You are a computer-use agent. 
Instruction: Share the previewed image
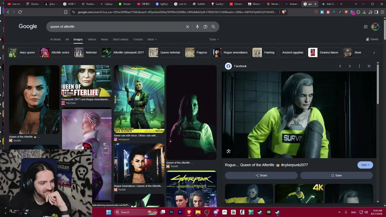261,175
